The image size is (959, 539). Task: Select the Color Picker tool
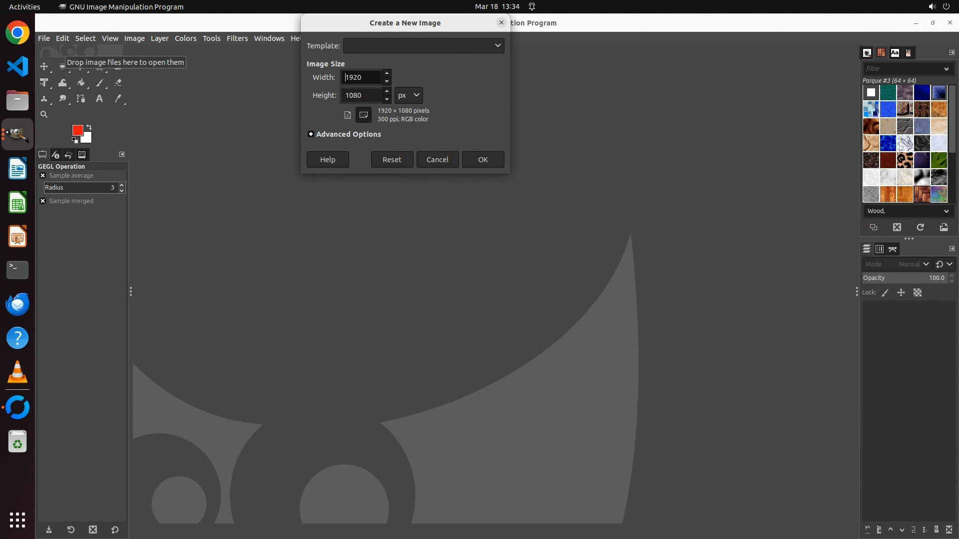118,99
